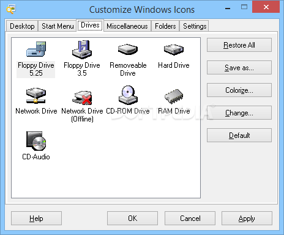This screenshot has width=284, height=235.
Task: Click the "Network Drive (Offline)" label text
Action: (x=82, y=115)
